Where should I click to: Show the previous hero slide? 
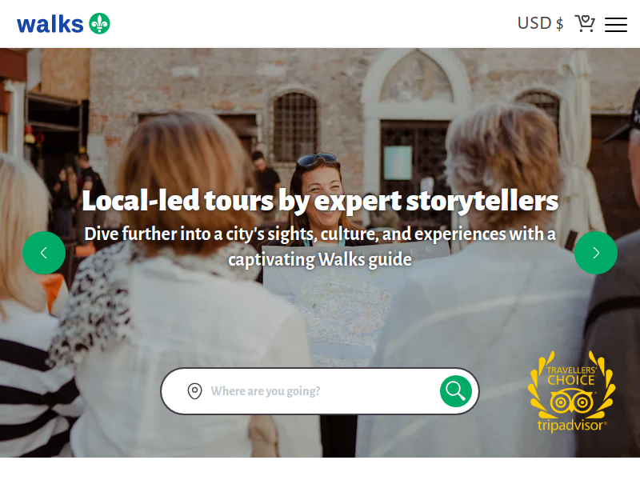[x=44, y=253]
